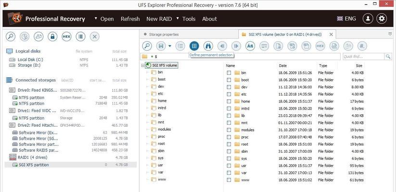Screen dimensions: 396x192
Task: Click the Quick find search magnifier button
Action: pos(388,57)
